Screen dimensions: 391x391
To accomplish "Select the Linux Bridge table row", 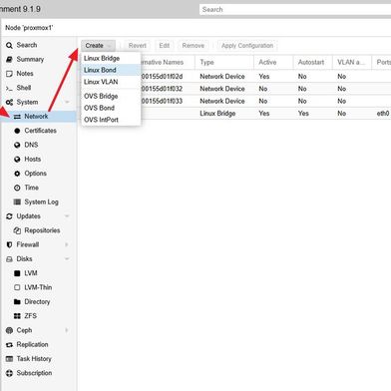I will [234, 114].
